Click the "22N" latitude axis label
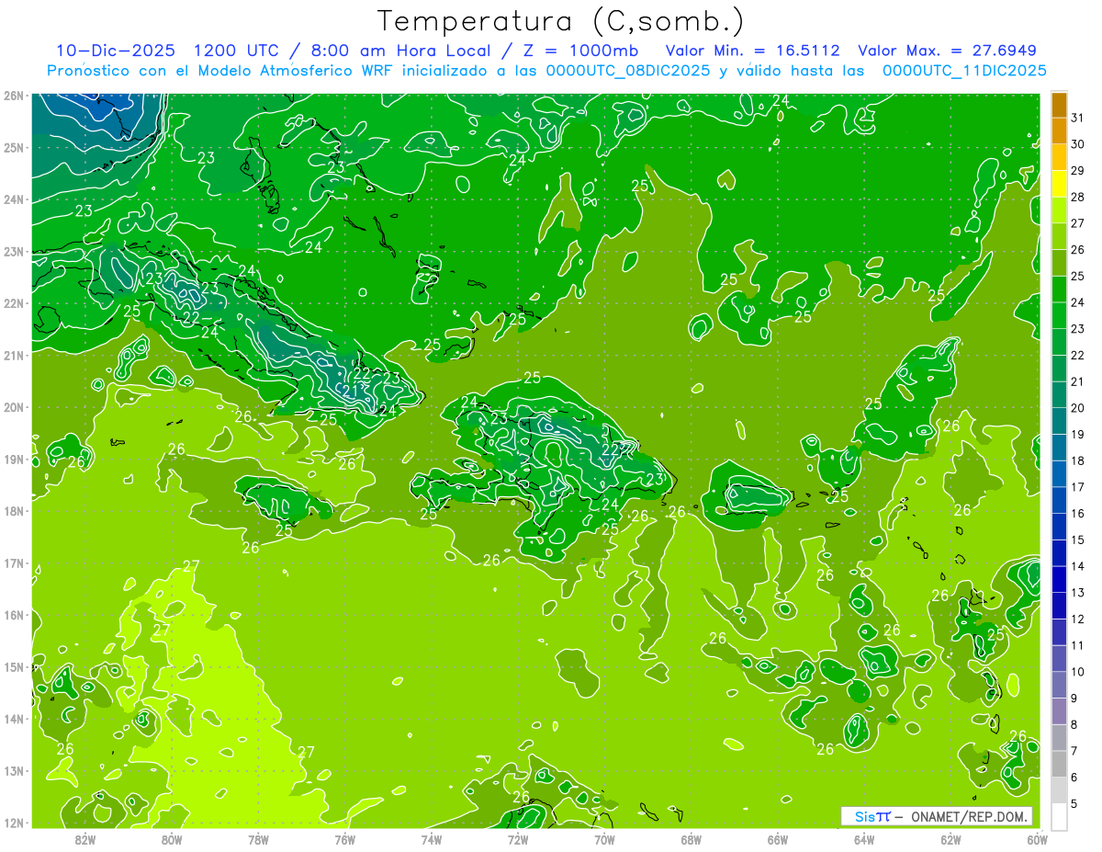 tap(13, 302)
